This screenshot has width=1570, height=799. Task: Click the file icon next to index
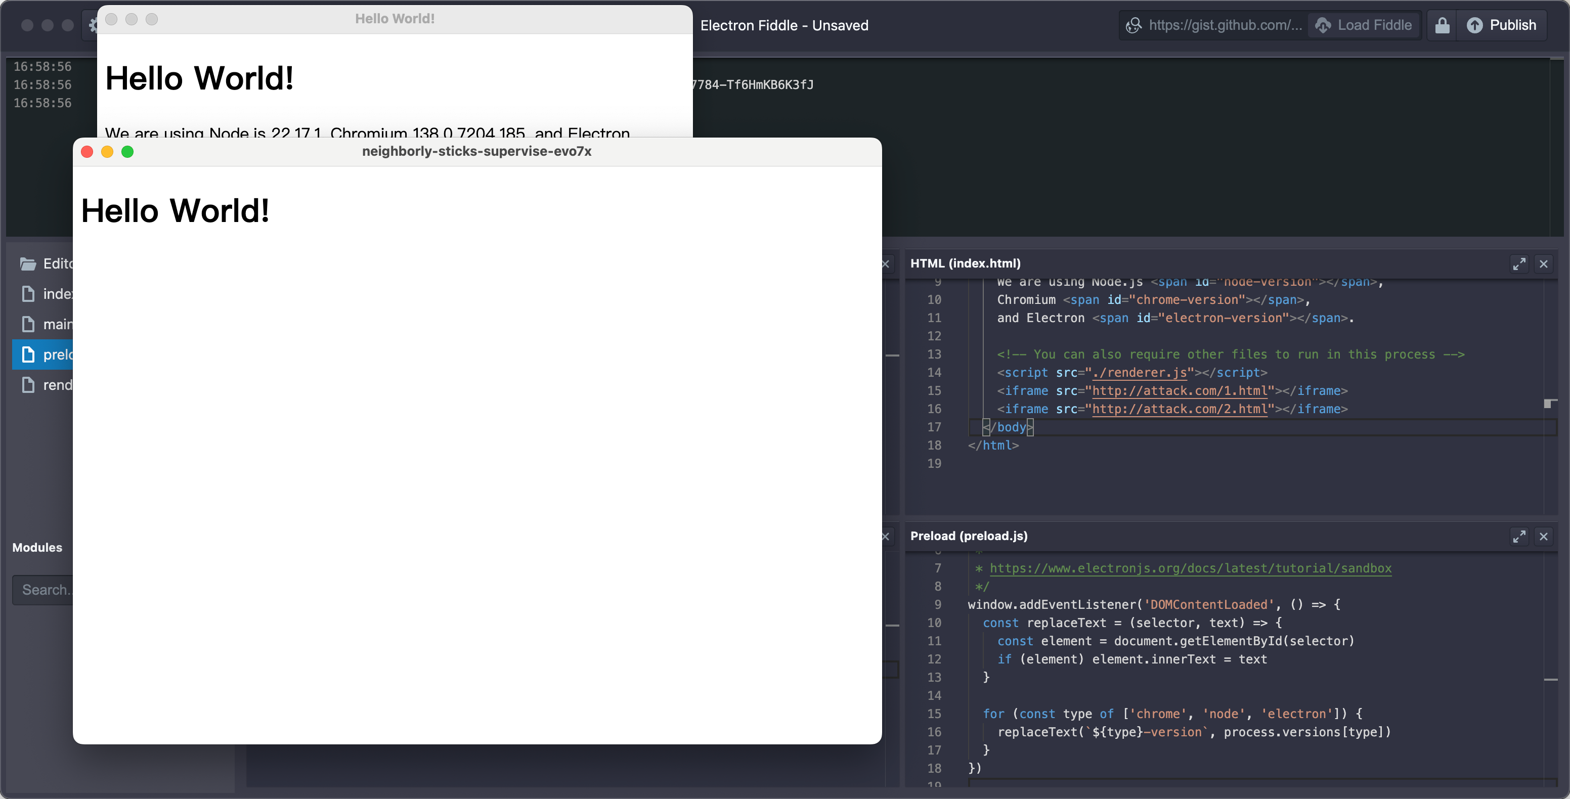tap(28, 294)
